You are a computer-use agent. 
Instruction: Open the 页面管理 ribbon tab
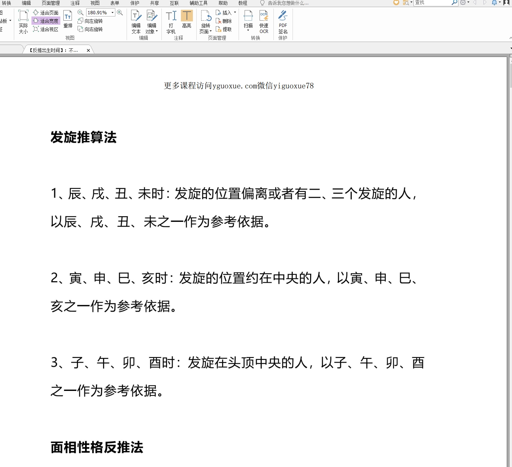(x=51, y=3)
